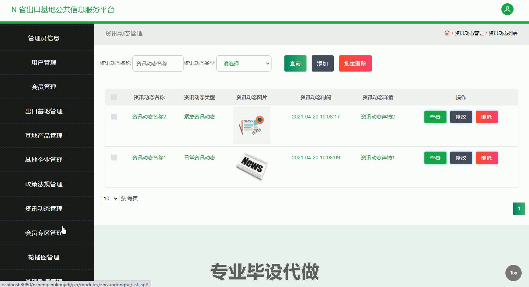This screenshot has height=287, width=529.
Task: Toggle the select-all checkbox in table header
Action: (114, 97)
